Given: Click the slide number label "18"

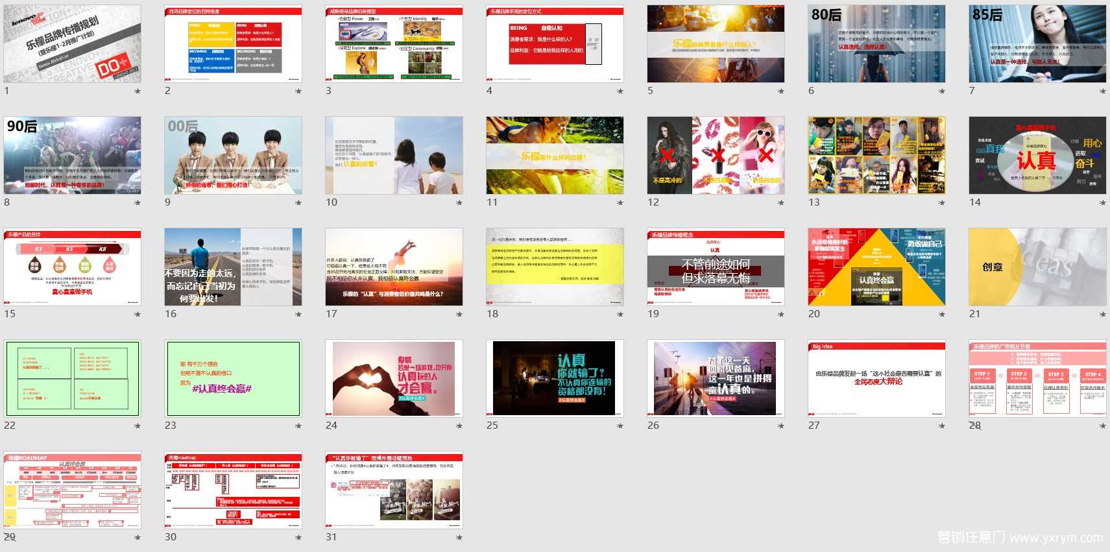Looking at the screenshot, I should (x=492, y=314).
